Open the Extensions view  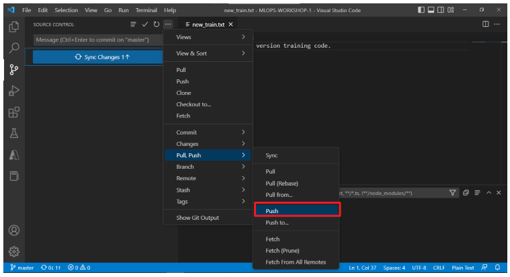click(x=13, y=112)
